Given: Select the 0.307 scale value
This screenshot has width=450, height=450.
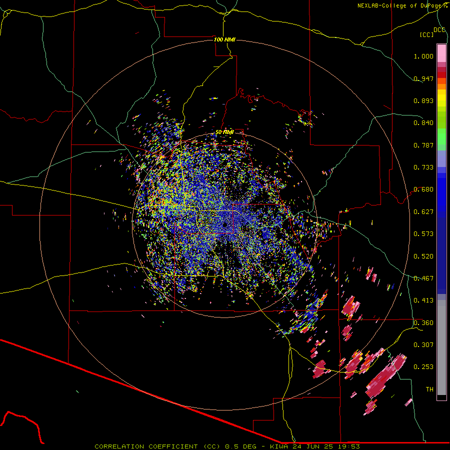Looking at the screenshot, I should [x=423, y=344].
